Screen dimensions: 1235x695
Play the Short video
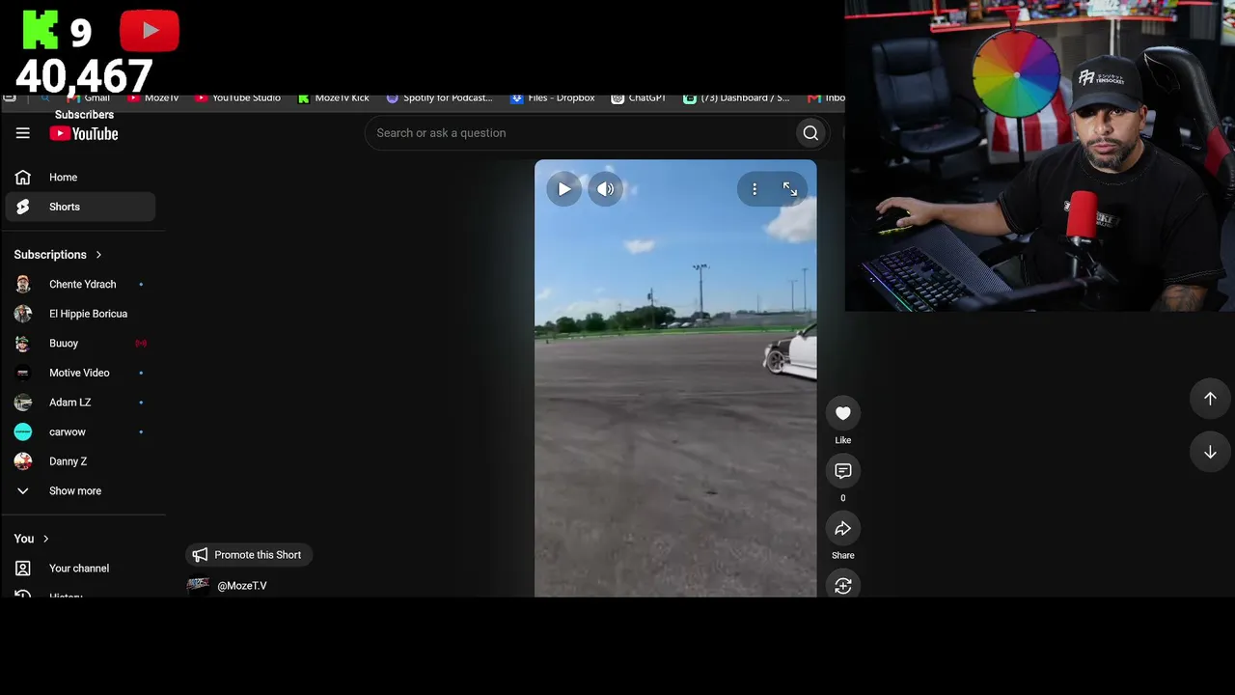(x=563, y=189)
